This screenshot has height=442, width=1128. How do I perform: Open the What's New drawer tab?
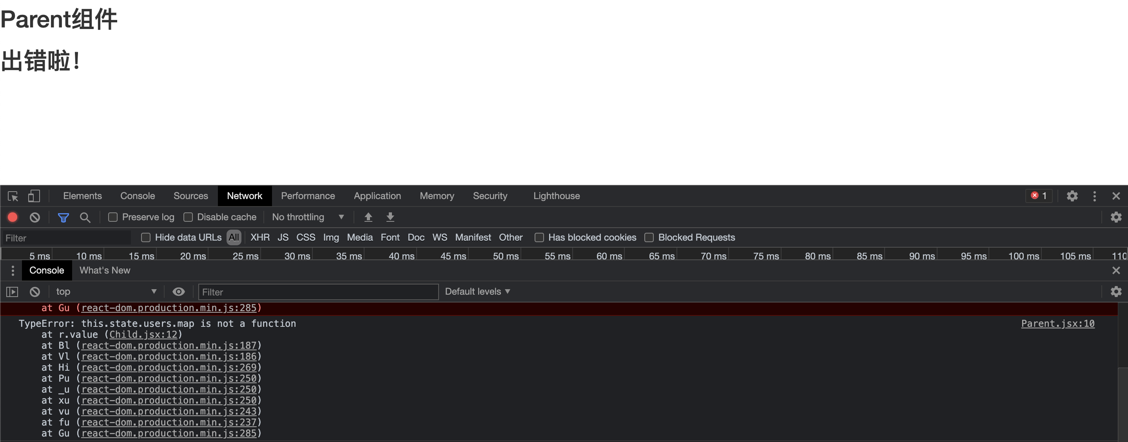(x=105, y=270)
